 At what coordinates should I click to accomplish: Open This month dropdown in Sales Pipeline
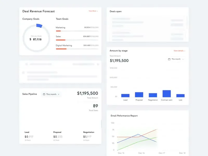tap(51, 94)
